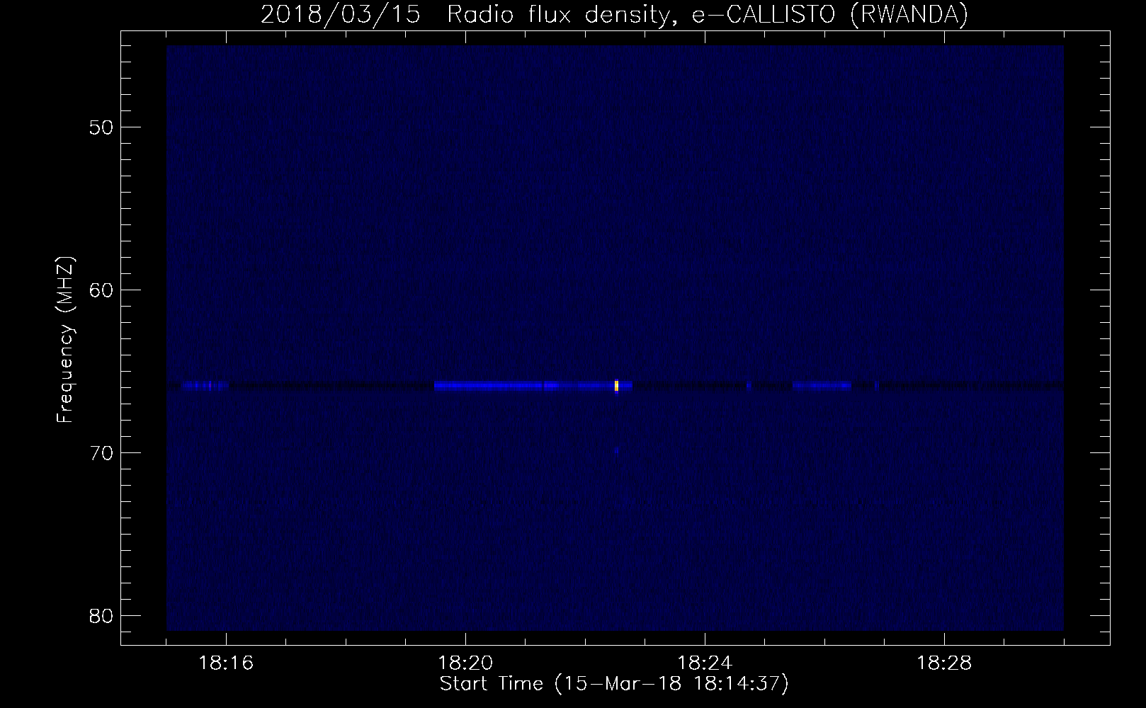
Task: Click the bright yellow burst spike near 18:22
Action: click(x=617, y=386)
